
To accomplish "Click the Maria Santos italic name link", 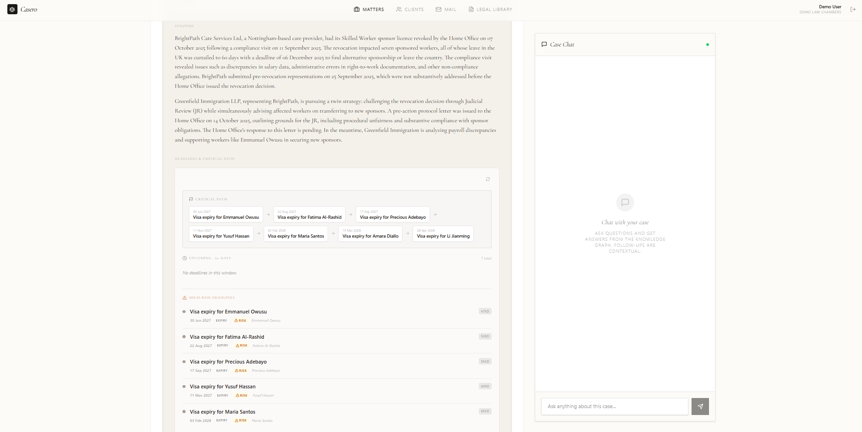I will [x=262, y=421].
